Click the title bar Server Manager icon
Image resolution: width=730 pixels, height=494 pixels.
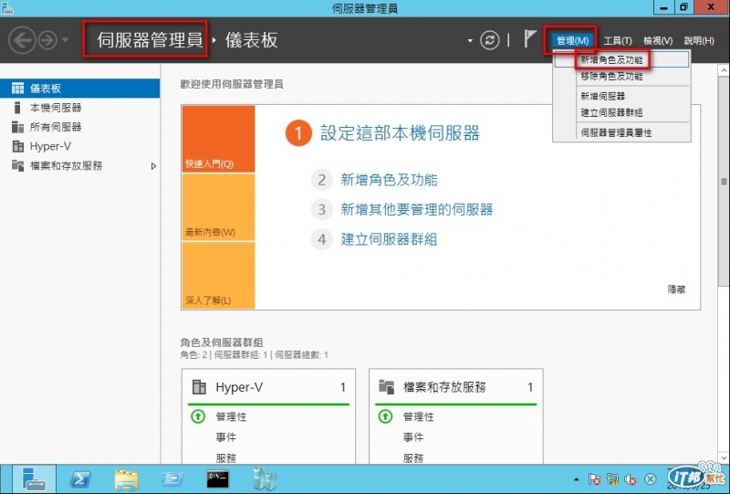point(7,8)
